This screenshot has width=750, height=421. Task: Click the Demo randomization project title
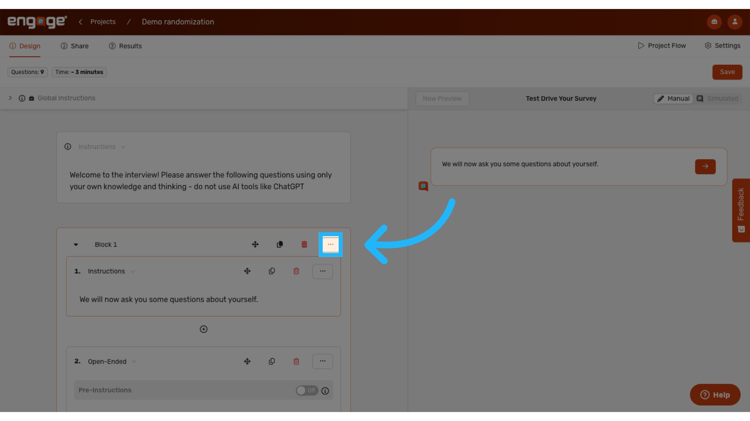[178, 22]
